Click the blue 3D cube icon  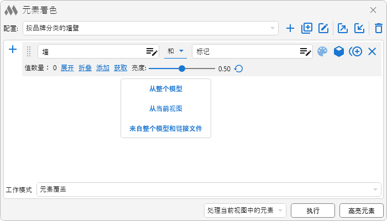(339, 51)
